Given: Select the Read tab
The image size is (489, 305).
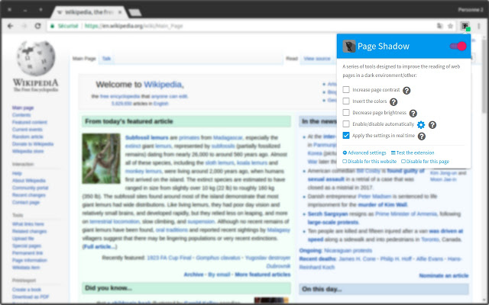Looking at the screenshot, I should pyautogui.click(x=292, y=59).
